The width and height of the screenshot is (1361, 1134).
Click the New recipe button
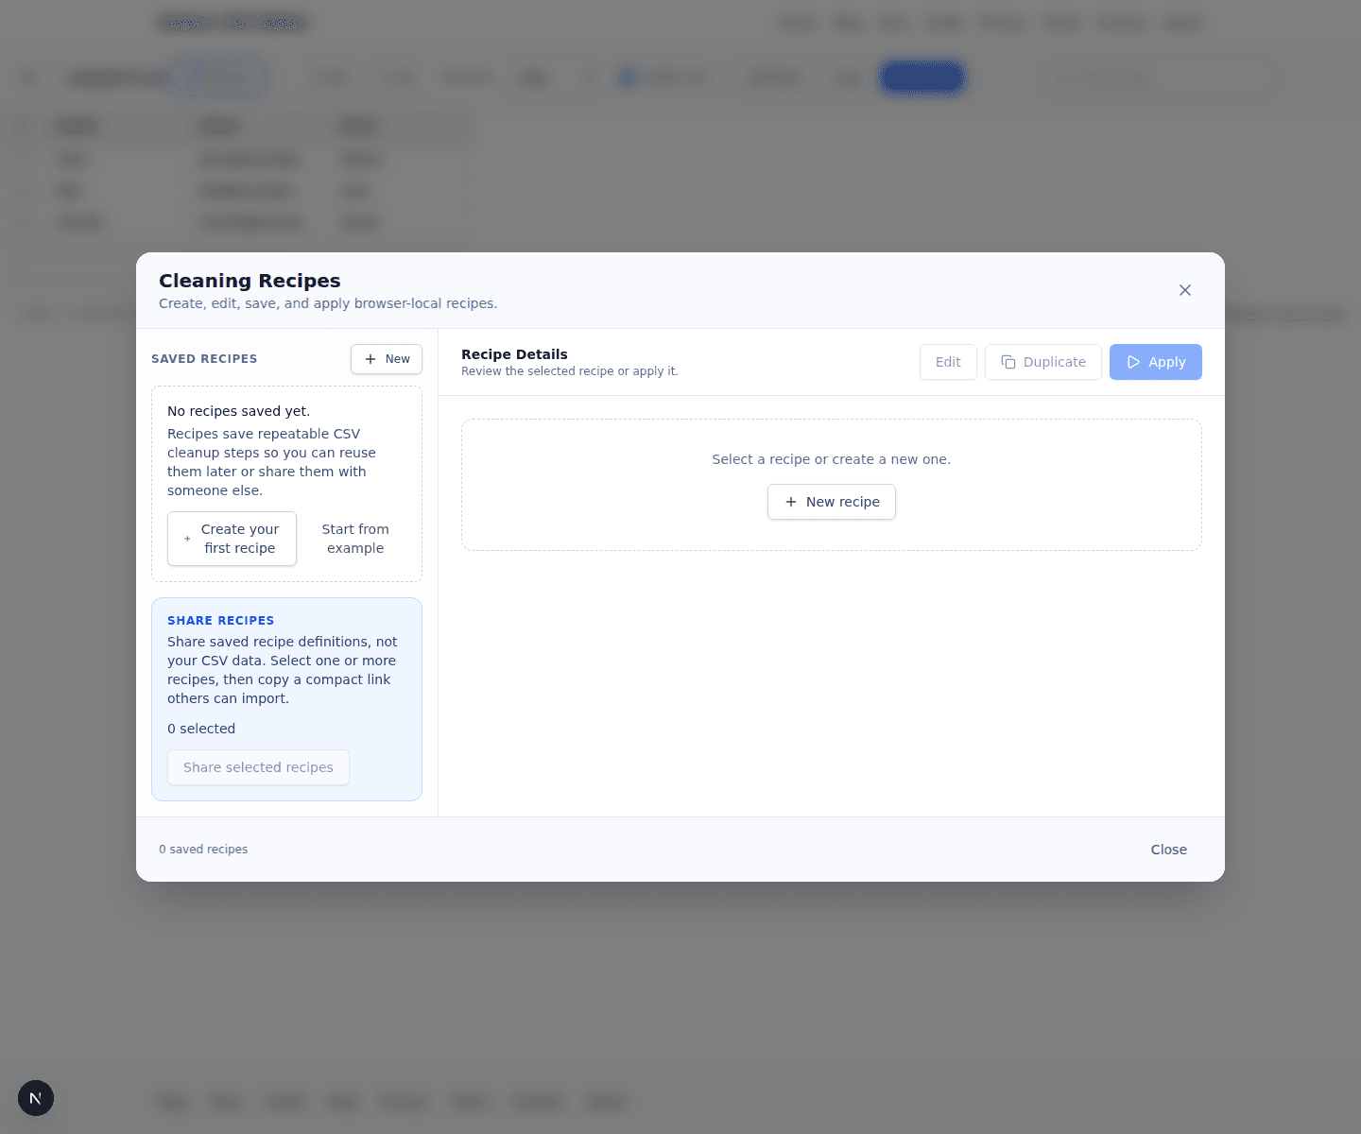coord(832,502)
